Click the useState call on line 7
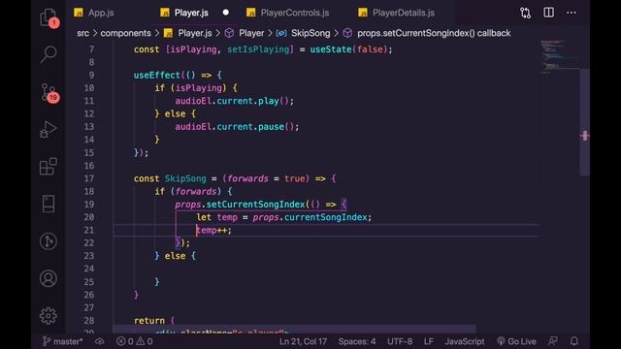621x349 pixels. click(x=330, y=49)
